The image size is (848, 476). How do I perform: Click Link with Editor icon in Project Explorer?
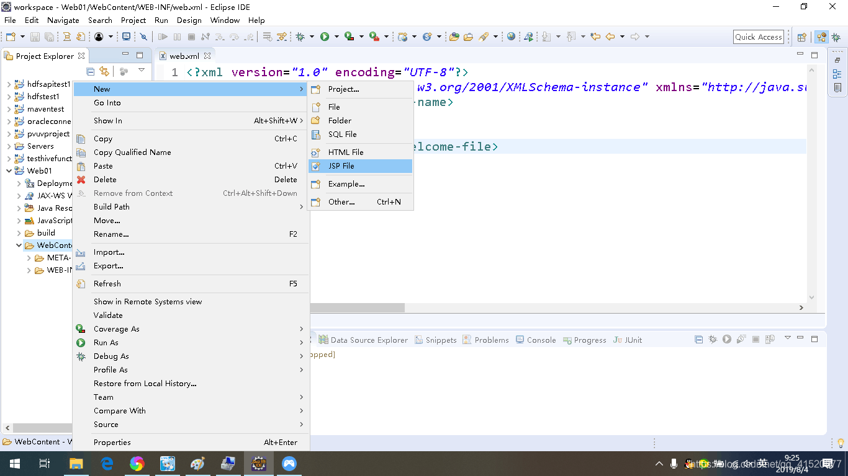pos(104,72)
